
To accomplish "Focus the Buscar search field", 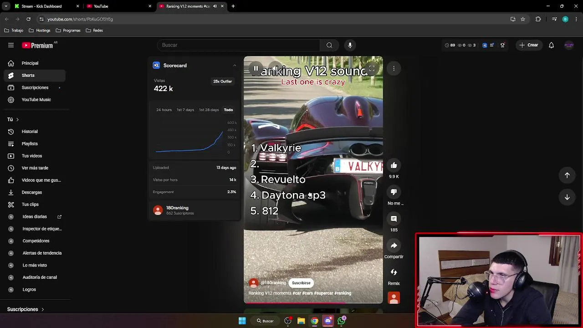I will 239,45.
